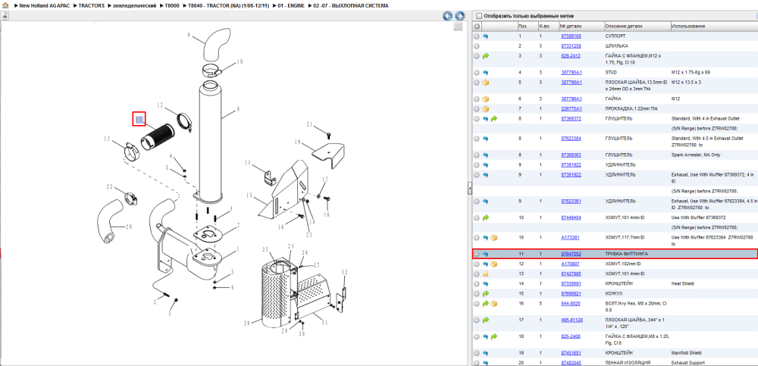Open TRACTORS breadcrumb level
The width and height of the screenshot is (758, 366).
tap(92, 5)
